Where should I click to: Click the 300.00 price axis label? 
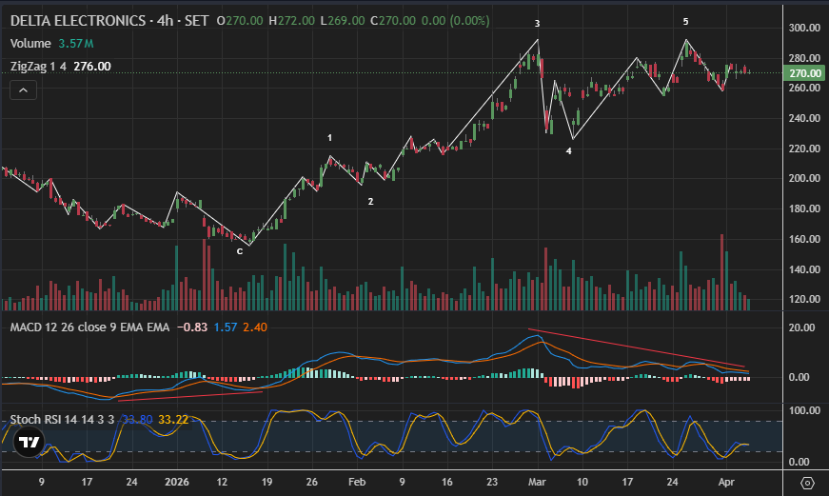(x=804, y=28)
